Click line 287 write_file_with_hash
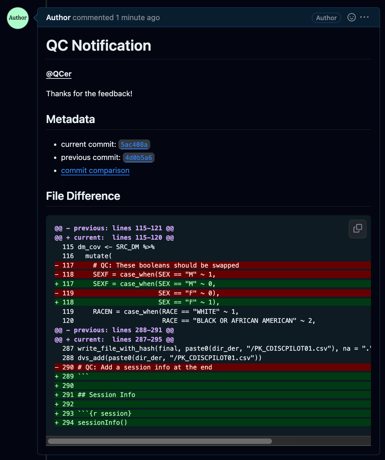The image size is (385, 460). 217,349
